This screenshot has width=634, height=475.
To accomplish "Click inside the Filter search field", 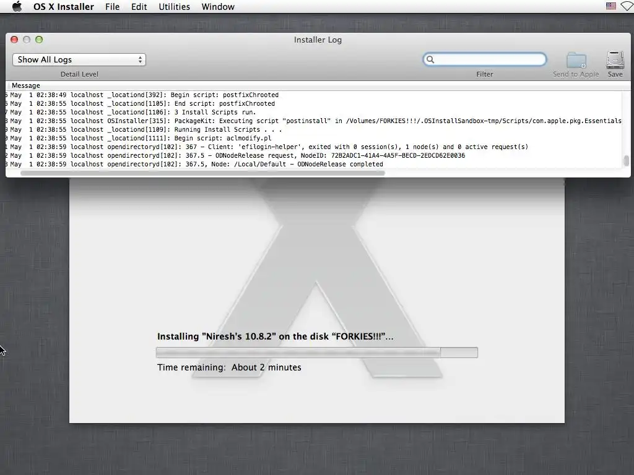I will [484, 59].
